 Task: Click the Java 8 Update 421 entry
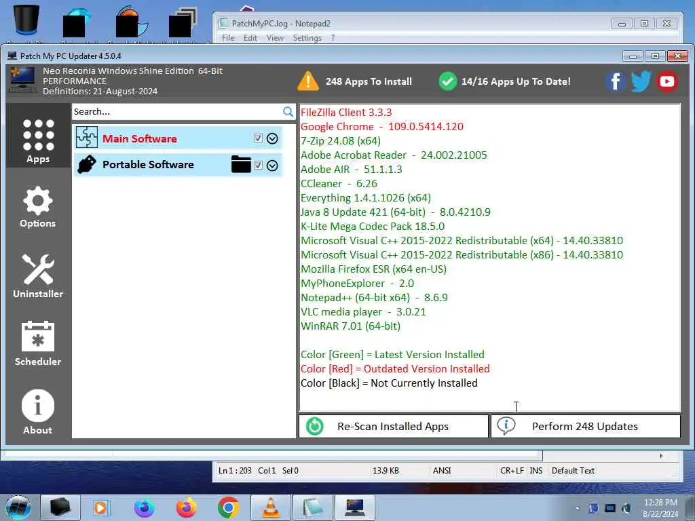point(396,212)
